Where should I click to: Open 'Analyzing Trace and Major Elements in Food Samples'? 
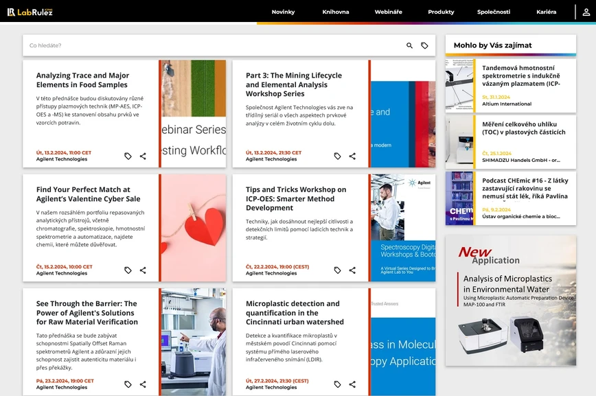pos(82,80)
